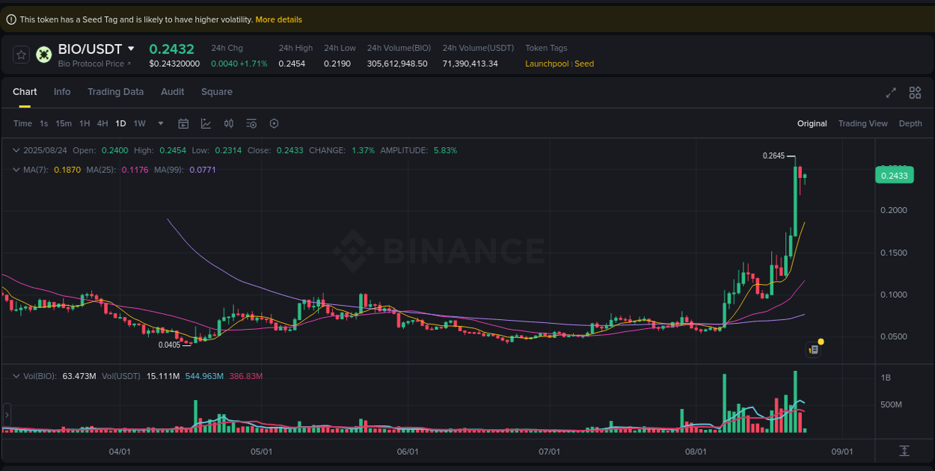Screen dimensions: 935x471
Task: Open the widgets layout icon
Action: pyautogui.click(x=915, y=92)
